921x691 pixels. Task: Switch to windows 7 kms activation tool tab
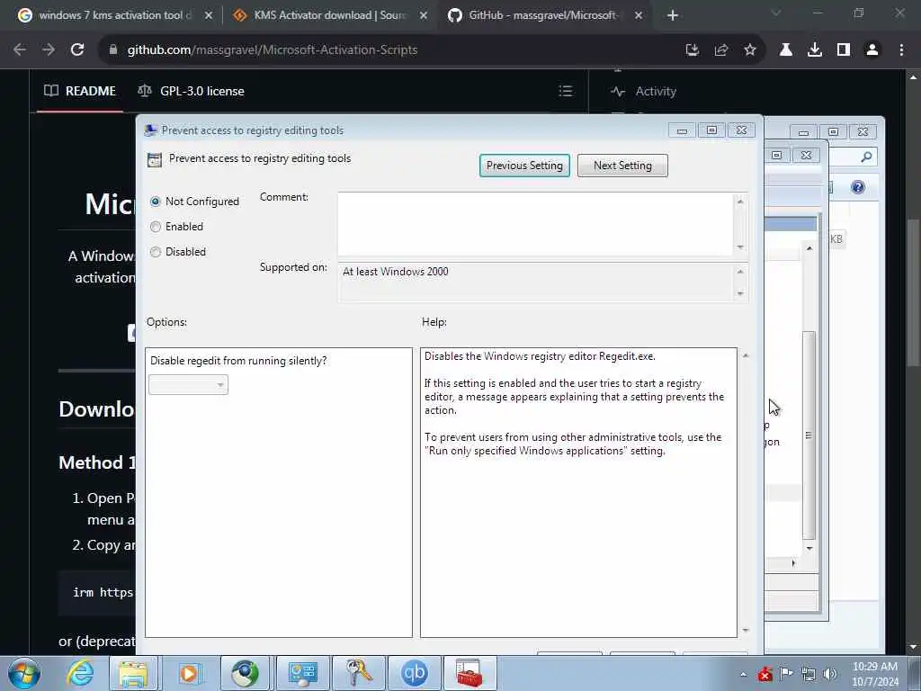(115, 15)
